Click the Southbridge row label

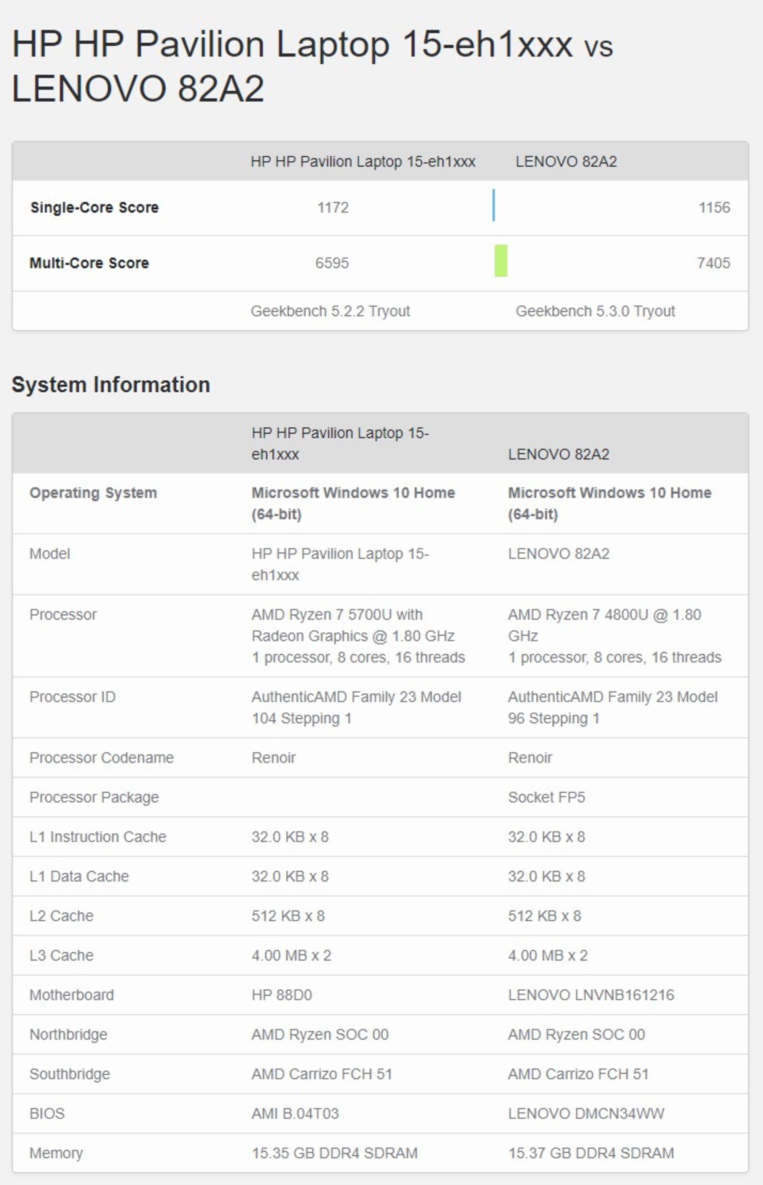point(70,1074)
